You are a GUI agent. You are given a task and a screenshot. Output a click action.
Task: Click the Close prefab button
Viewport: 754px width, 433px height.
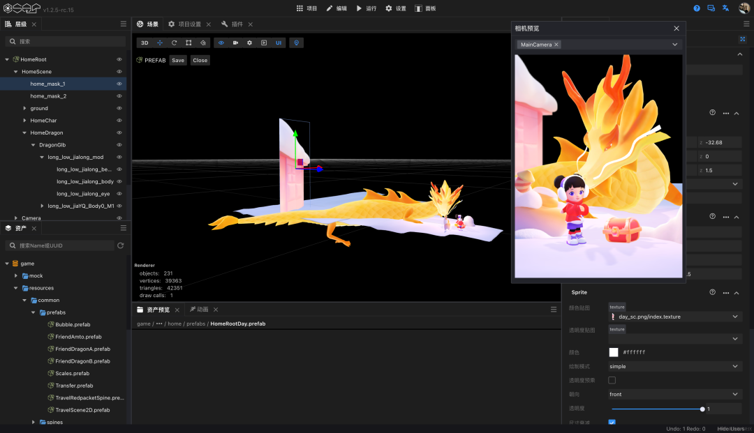click(x=200, y=61)
